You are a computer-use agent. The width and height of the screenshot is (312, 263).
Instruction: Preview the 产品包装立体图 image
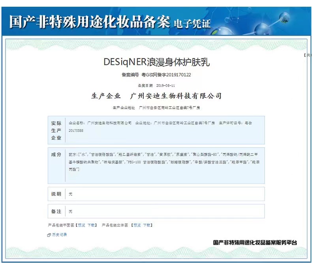pos(137,225)
